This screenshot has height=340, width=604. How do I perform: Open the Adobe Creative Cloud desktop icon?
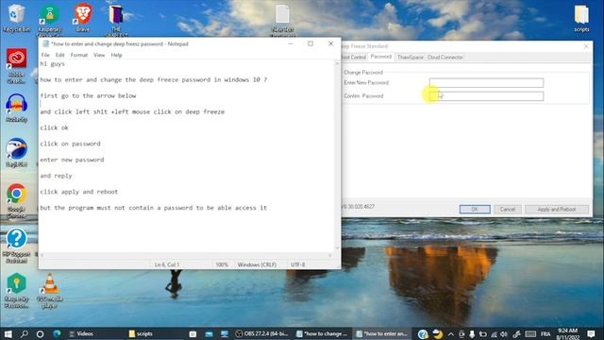[16, 65]
